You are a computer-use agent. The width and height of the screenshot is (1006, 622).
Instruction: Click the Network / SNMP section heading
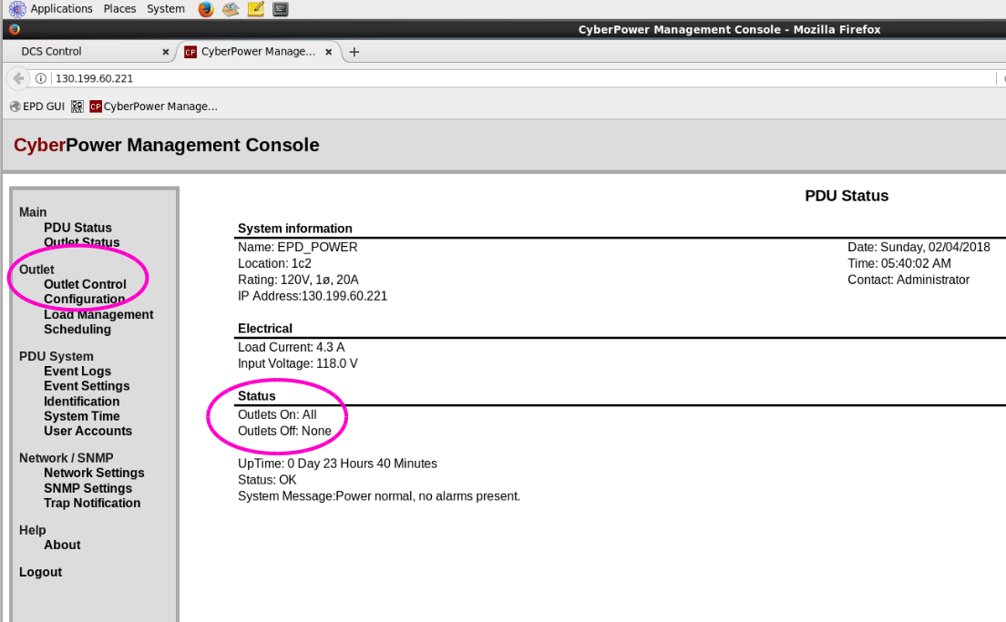(67, 458)
